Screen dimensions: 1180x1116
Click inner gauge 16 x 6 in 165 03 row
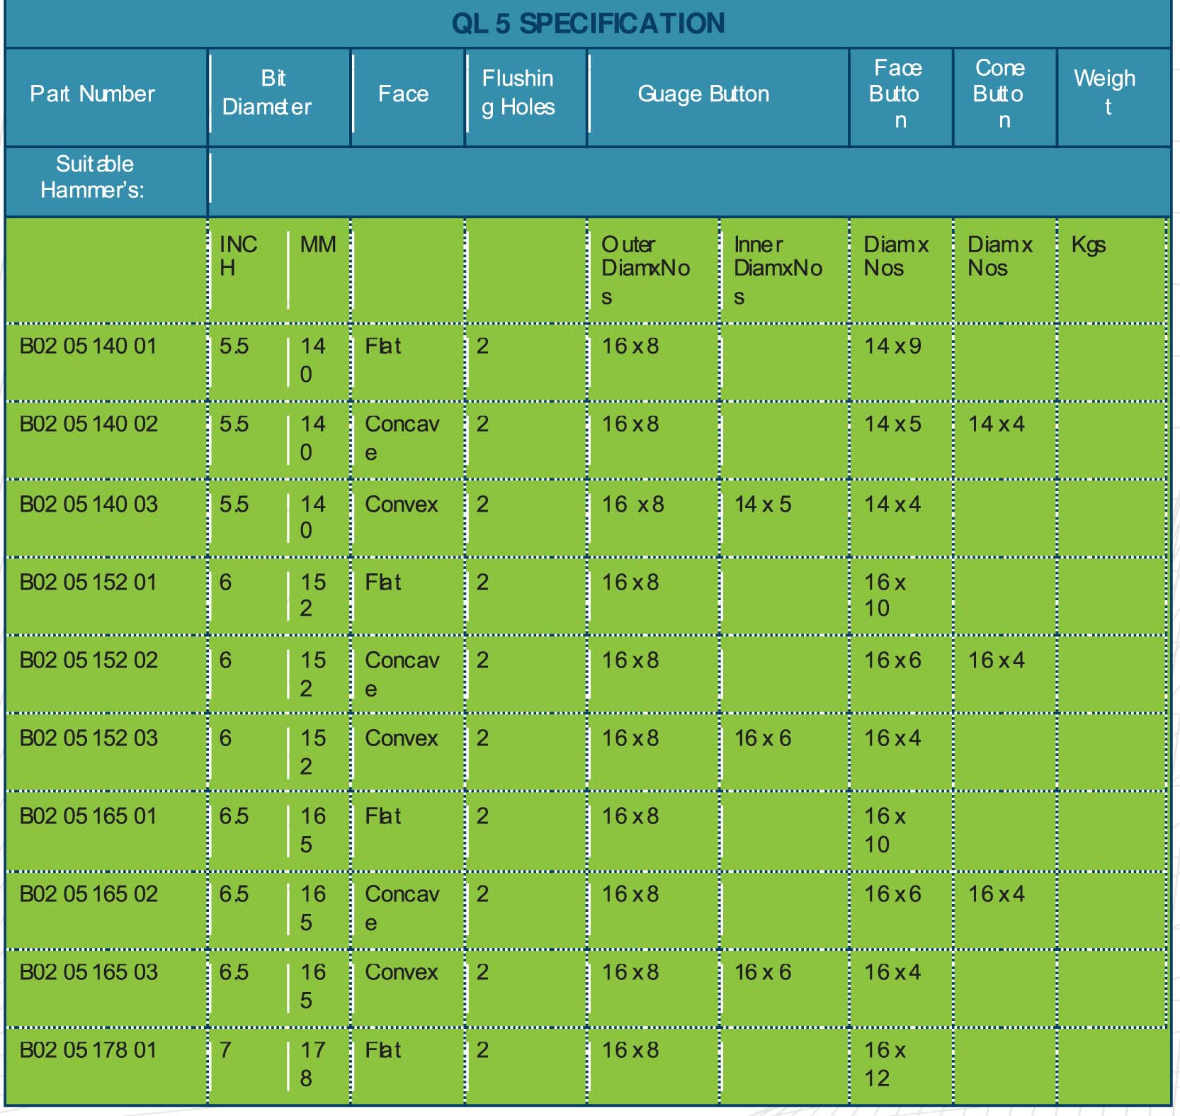click(763, 971)
